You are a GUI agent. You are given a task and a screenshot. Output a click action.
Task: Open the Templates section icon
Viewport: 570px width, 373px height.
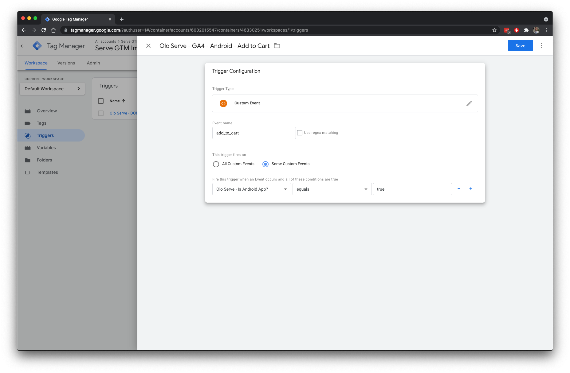(28, 172)
